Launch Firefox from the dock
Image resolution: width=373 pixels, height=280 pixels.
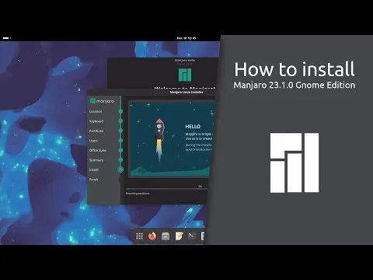152,236
